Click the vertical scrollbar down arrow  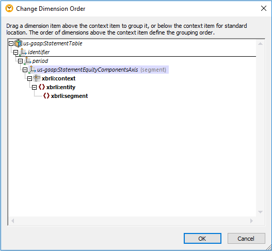click(260, 212)
